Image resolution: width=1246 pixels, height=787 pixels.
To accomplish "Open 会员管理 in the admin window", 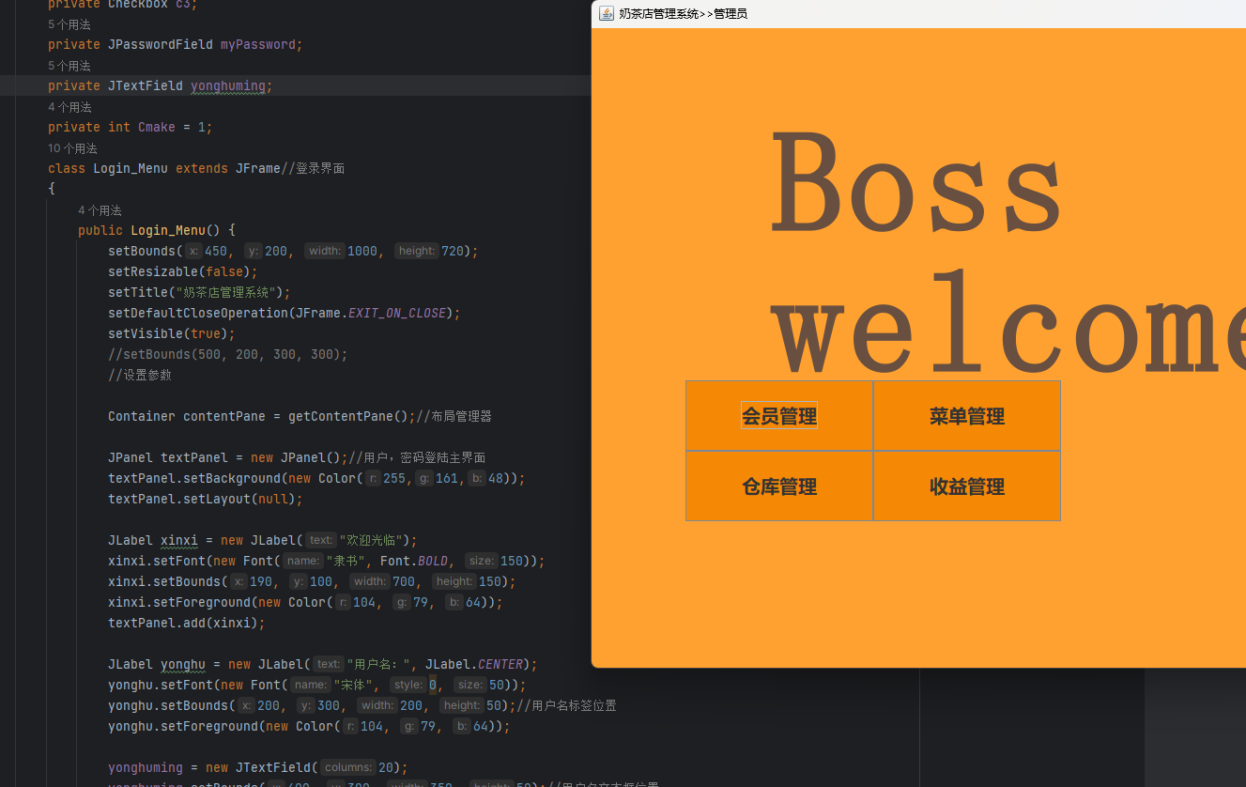I will [779, 416].
